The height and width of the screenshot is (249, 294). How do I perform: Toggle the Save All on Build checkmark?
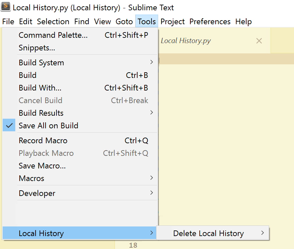[9, 125]
